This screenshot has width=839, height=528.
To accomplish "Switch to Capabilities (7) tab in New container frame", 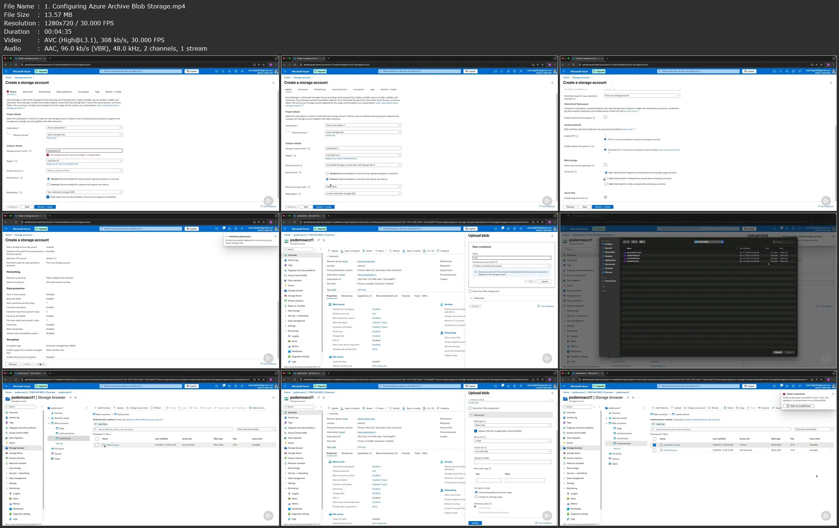I will click(x=364, y=296).
